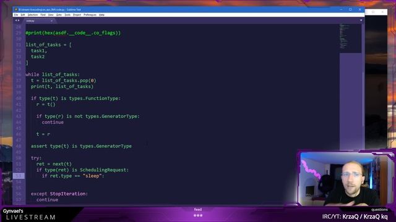
Task: Open the Selection menu
Action: tap(33, 15)
